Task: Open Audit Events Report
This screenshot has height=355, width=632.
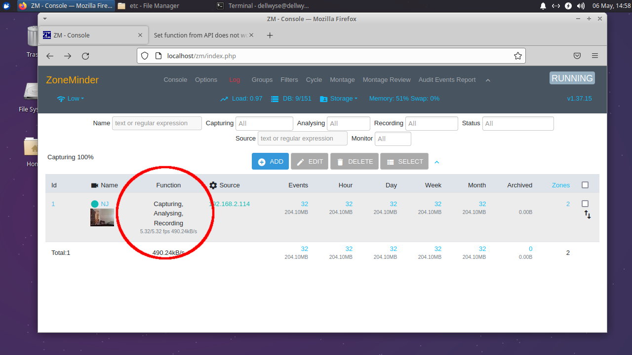Action: coord(447,80)
